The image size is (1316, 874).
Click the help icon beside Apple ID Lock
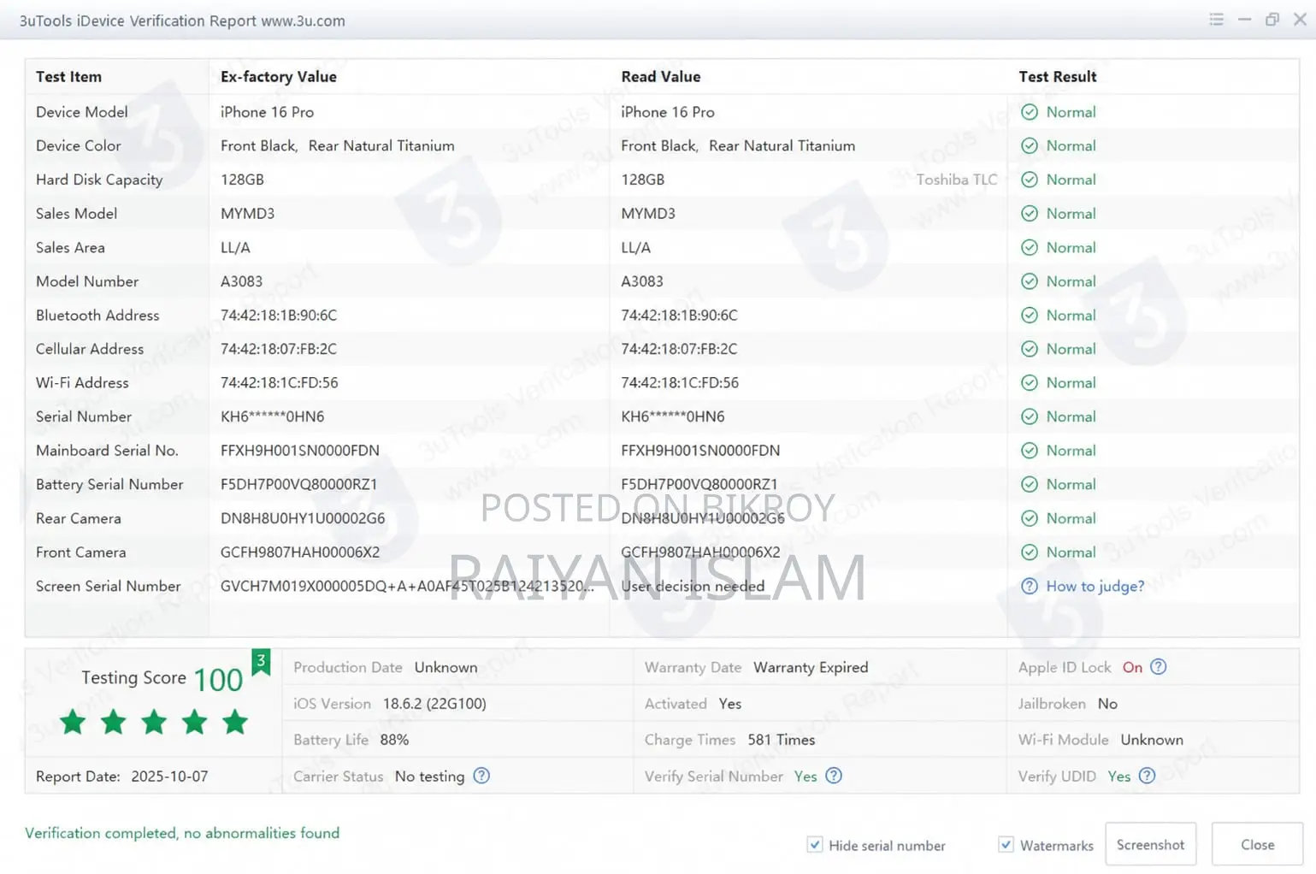point(1158,667)
